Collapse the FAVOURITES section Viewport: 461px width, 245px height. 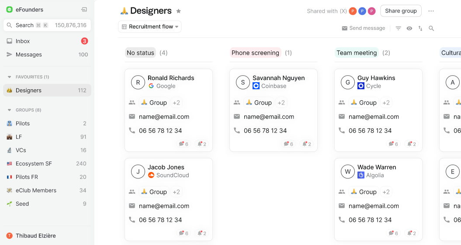(10, 77)
